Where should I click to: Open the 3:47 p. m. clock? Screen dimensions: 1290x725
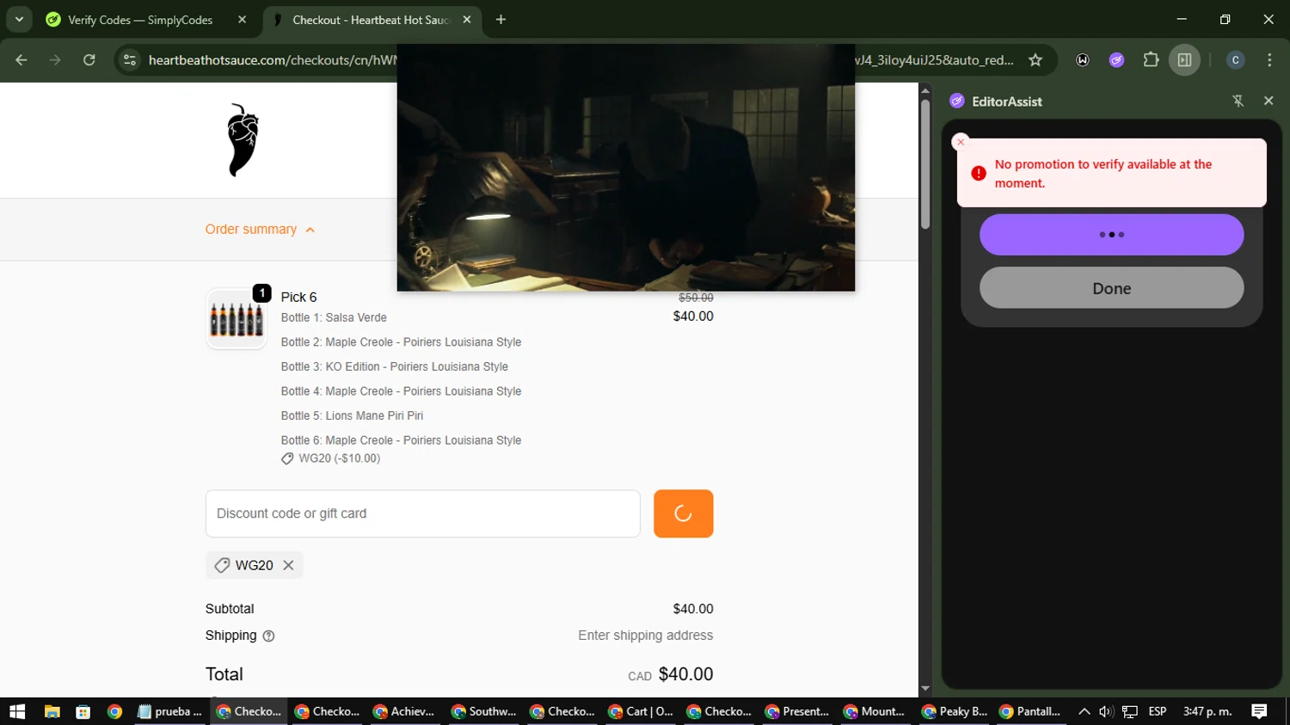[1207, 711]
